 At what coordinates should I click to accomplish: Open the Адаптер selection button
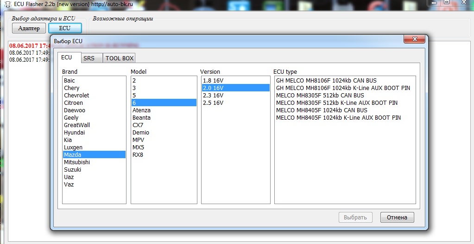click(29, 28)
